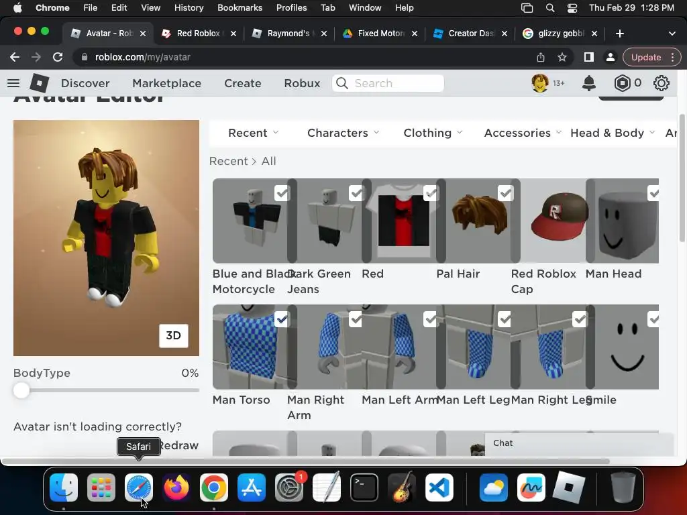Click in the Roblox Search field
Viewport: 687px width, 515px height.
388,83
